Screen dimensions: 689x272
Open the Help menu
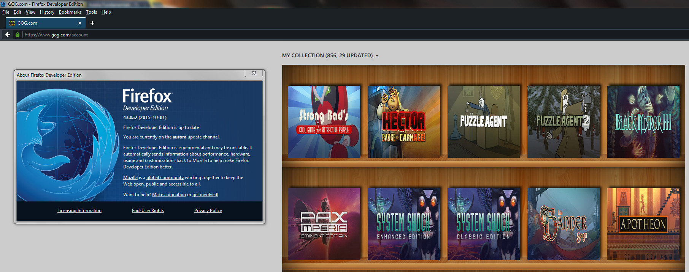coord(106,12)
